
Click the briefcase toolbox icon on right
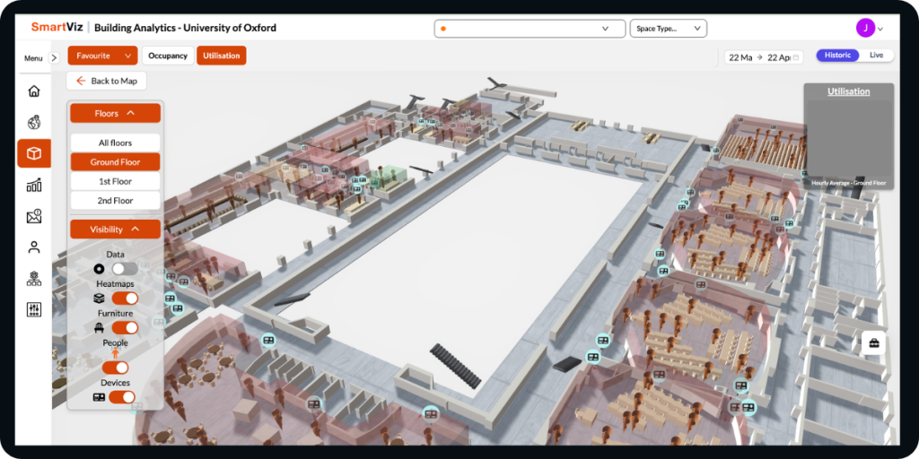point(873,343)
